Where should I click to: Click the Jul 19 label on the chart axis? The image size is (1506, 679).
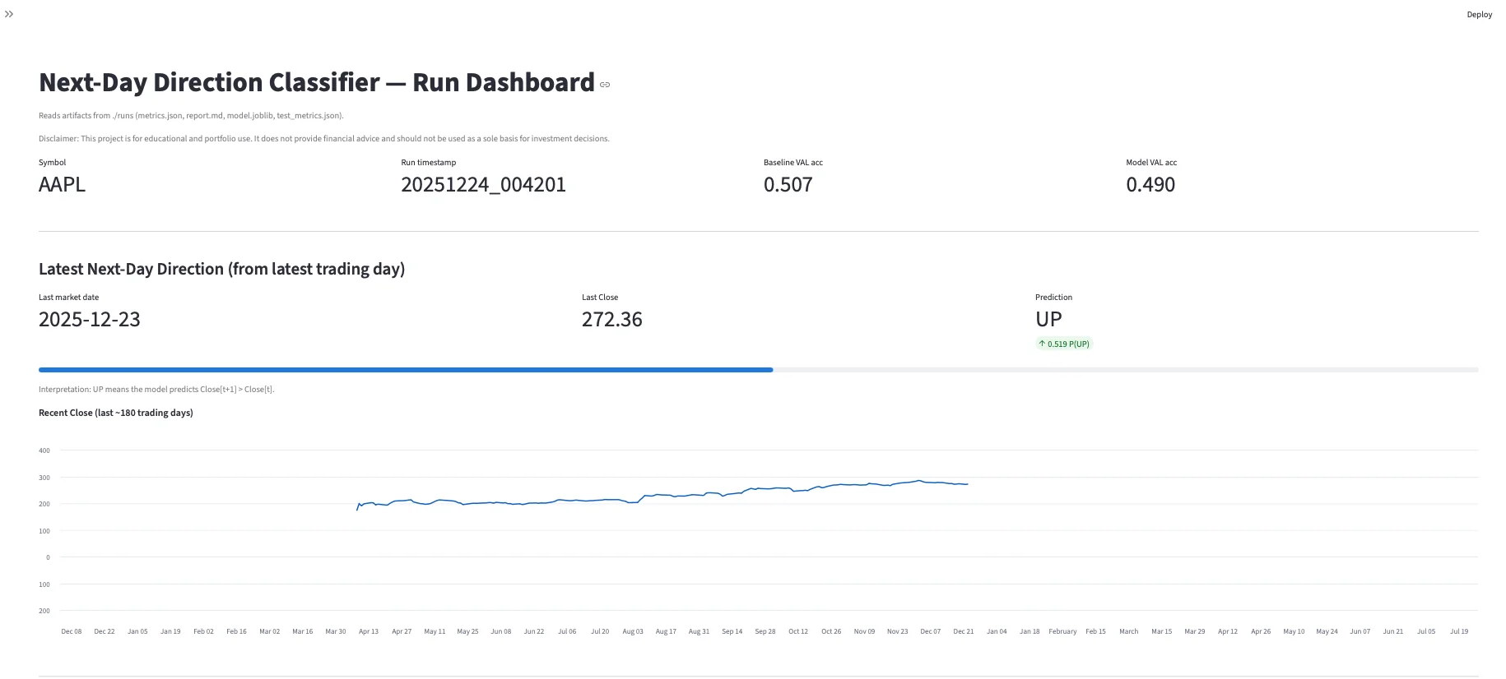1459,631
